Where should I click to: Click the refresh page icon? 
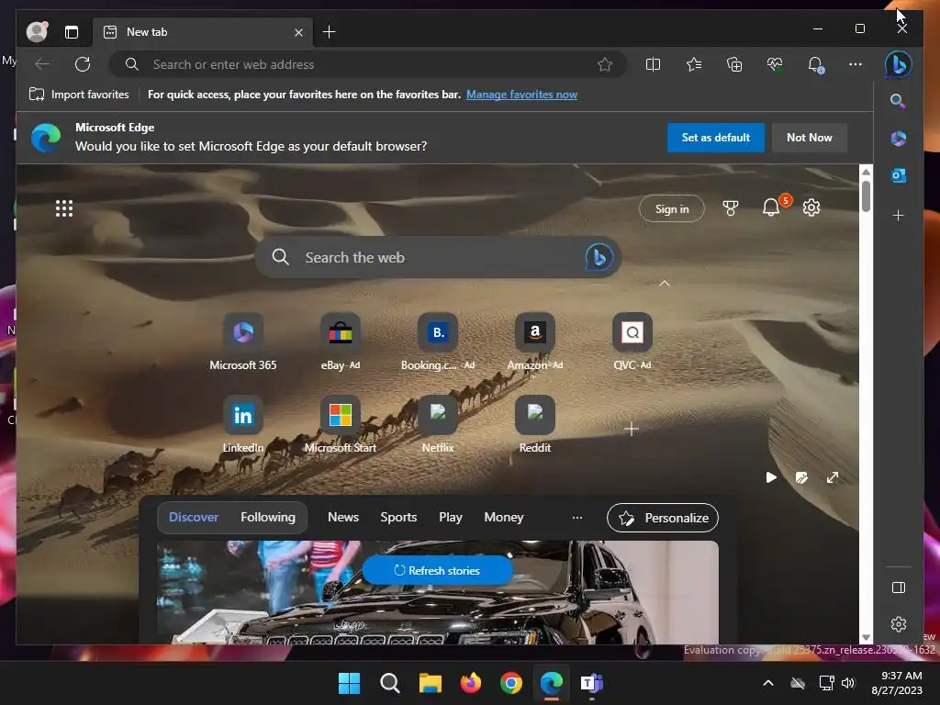[83, 64]
